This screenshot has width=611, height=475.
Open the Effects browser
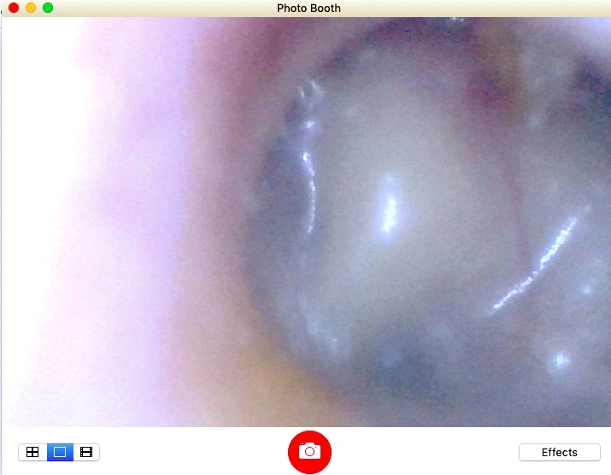(x=559, y=452)
